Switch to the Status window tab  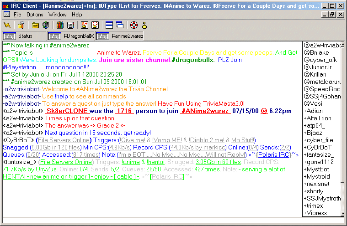coord(24,36)
